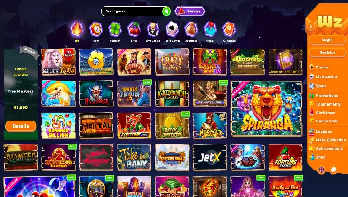Open the New games clock icon
The height and width of the screenshot is (197, 348).
(96, 29)
